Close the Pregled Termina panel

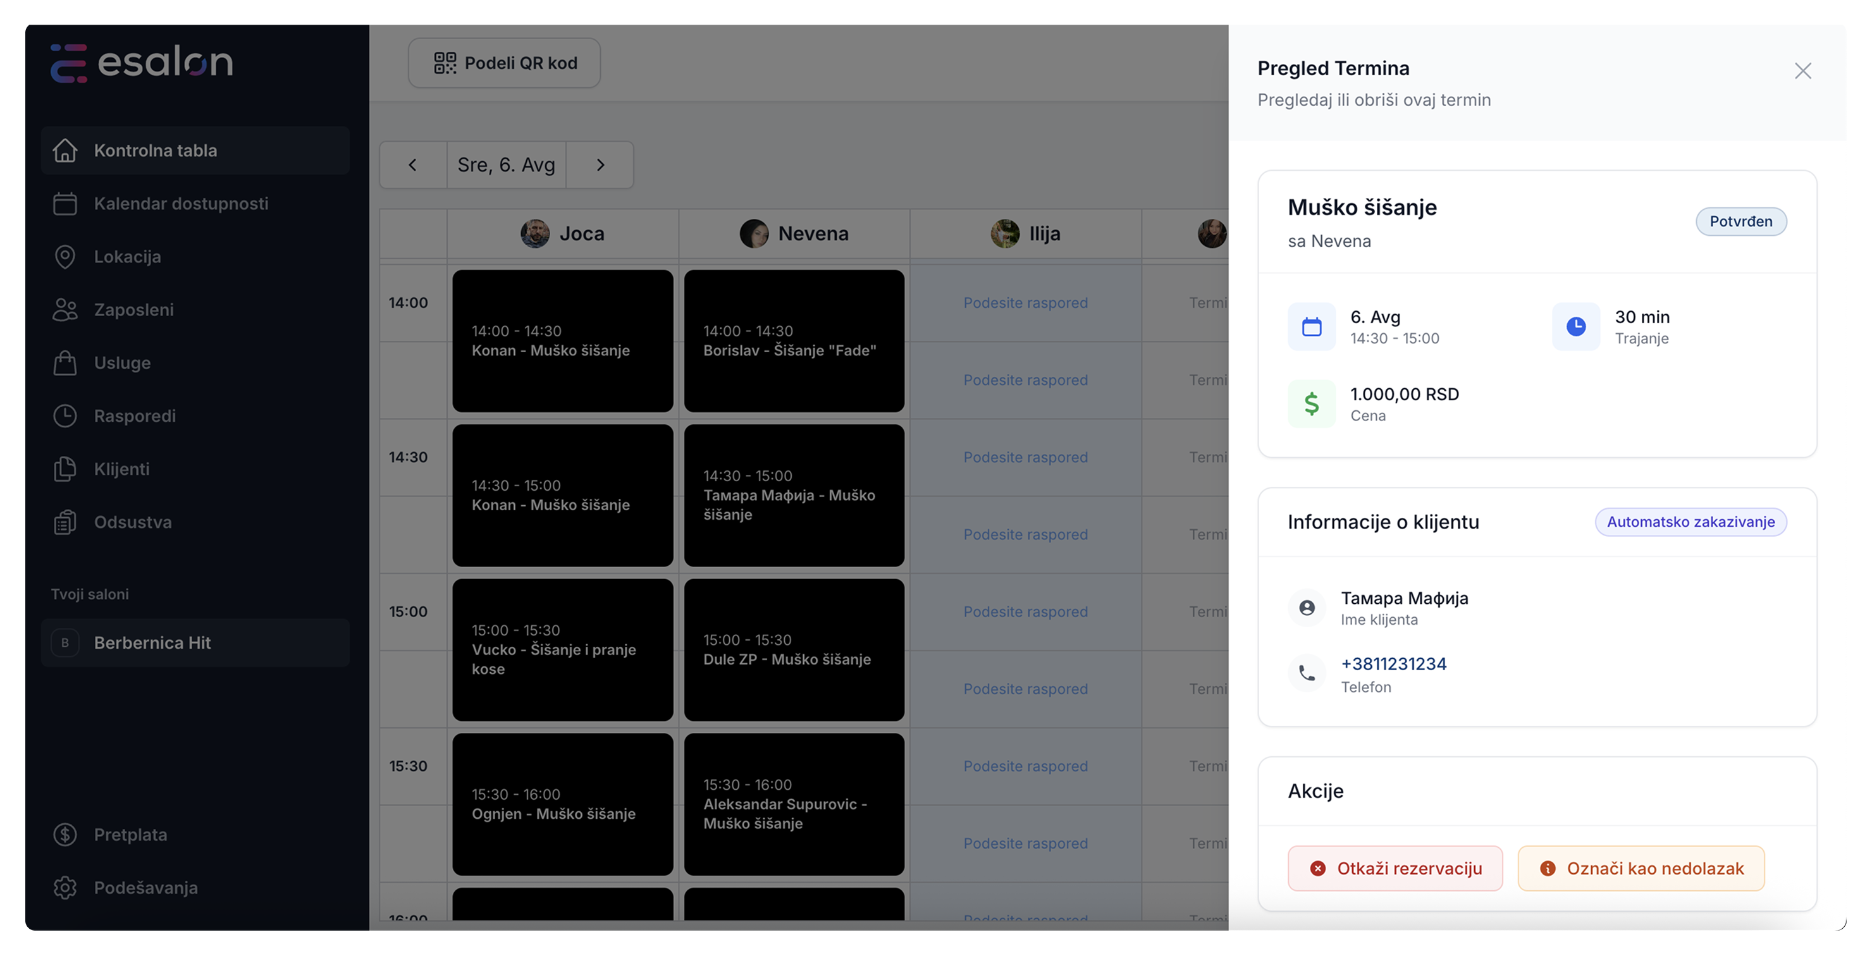[1802, 70]
